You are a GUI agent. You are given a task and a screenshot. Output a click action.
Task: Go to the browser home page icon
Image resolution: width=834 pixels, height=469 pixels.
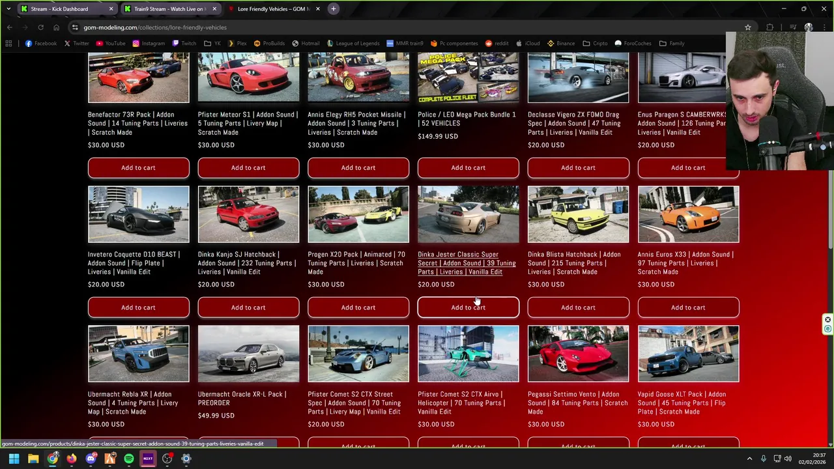coord(56,27)
